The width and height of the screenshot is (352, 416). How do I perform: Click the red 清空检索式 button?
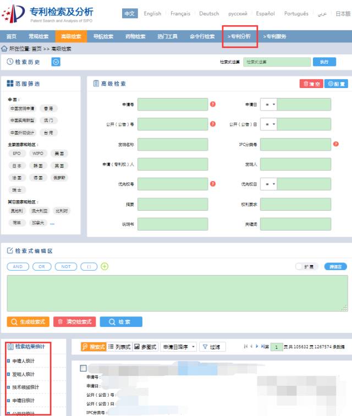tap(75, 322)
